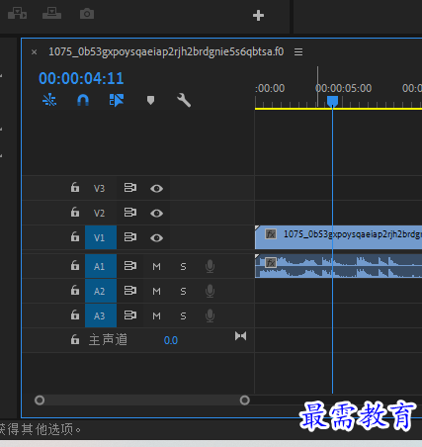Screen dimensions: 422x447
Task: Solo track A2 with S
Action: coord(183,292)
